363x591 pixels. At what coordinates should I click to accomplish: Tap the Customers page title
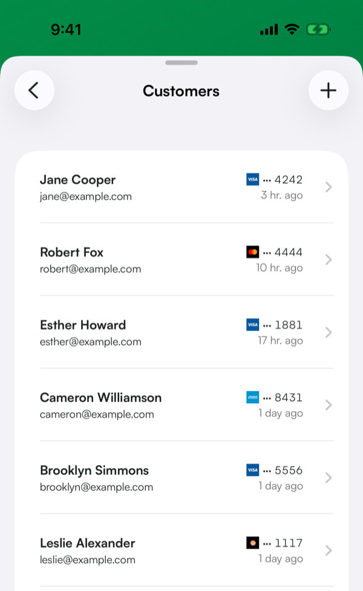click(x=181, y=91)
